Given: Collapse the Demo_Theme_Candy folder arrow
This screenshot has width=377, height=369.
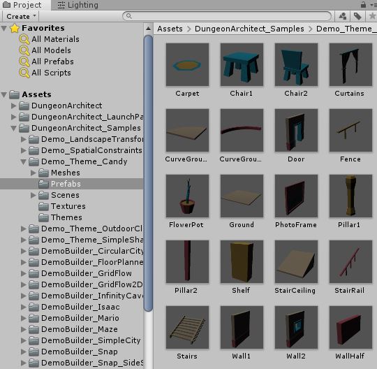Looking at the screenshot, I should pyautogui.click(x=24, y=161).
